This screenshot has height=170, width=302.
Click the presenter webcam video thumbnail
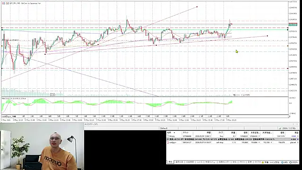point(42,147)
